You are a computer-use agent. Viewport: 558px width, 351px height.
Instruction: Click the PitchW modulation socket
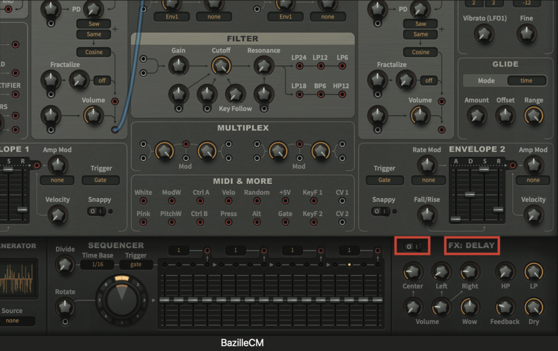pyautogui.click(x=172, y=222)
